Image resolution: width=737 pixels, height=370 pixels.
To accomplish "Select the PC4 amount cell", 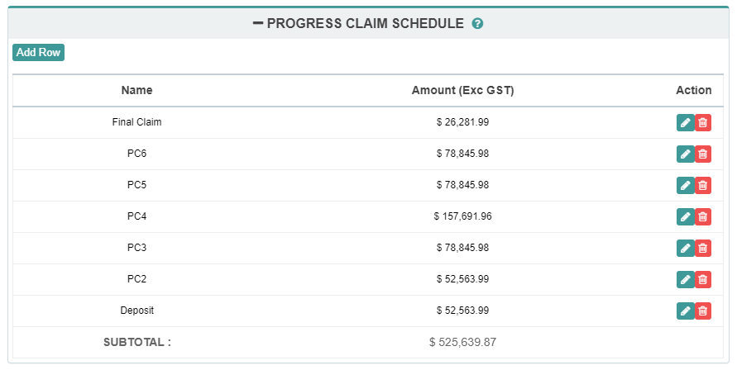I will click(x=462, y=216).
